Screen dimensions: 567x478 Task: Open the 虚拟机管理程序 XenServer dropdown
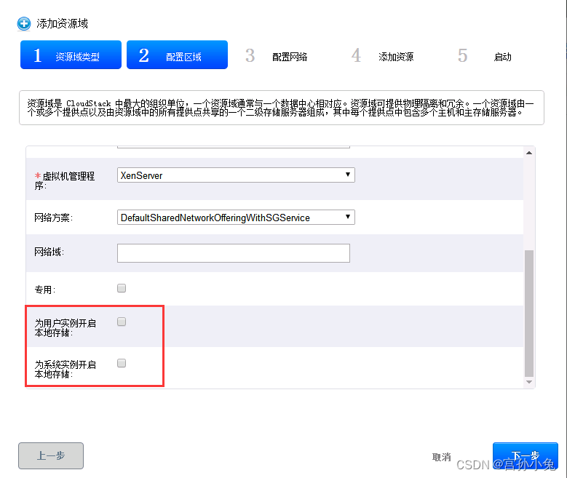(x=236, y=175)
